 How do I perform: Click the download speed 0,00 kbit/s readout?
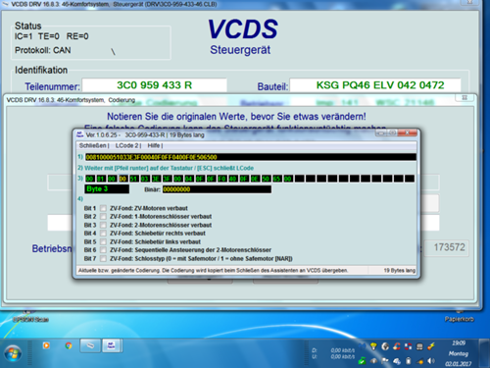tap(342, 350)
